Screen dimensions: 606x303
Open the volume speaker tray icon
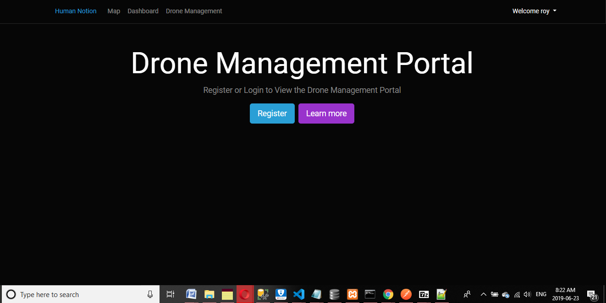(x=527, y=294)
